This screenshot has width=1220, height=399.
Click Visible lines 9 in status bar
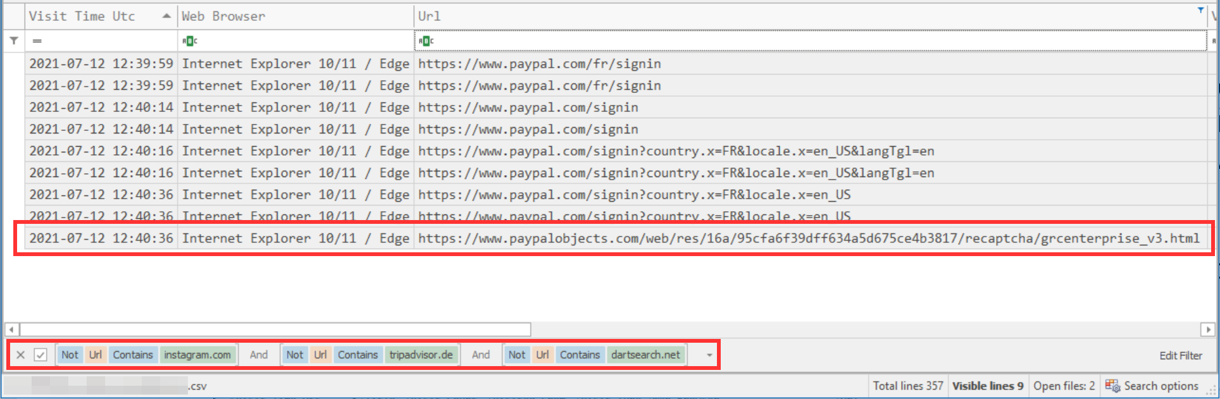coord(988,386)
